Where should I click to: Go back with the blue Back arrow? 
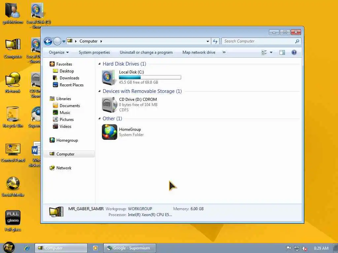pos(48,41)
